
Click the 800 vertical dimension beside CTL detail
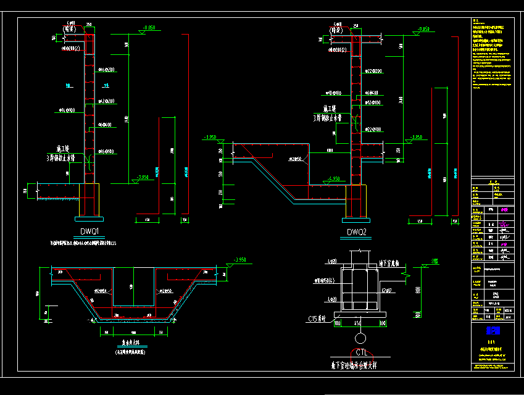click(x=418, y=289)
